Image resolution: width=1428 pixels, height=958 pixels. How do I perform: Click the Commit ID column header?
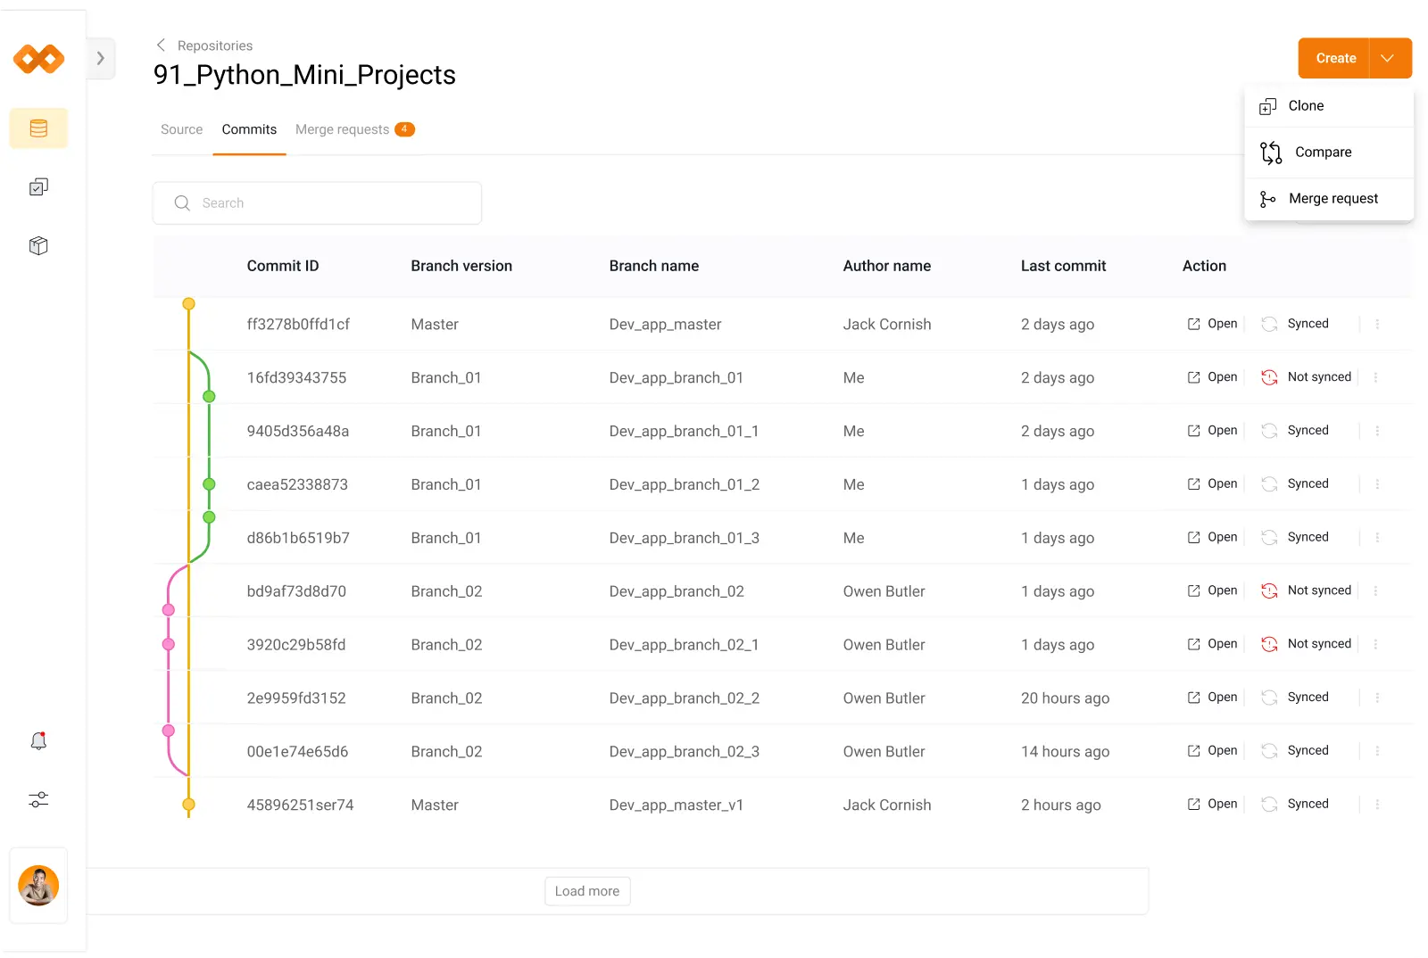coord(283,266)
